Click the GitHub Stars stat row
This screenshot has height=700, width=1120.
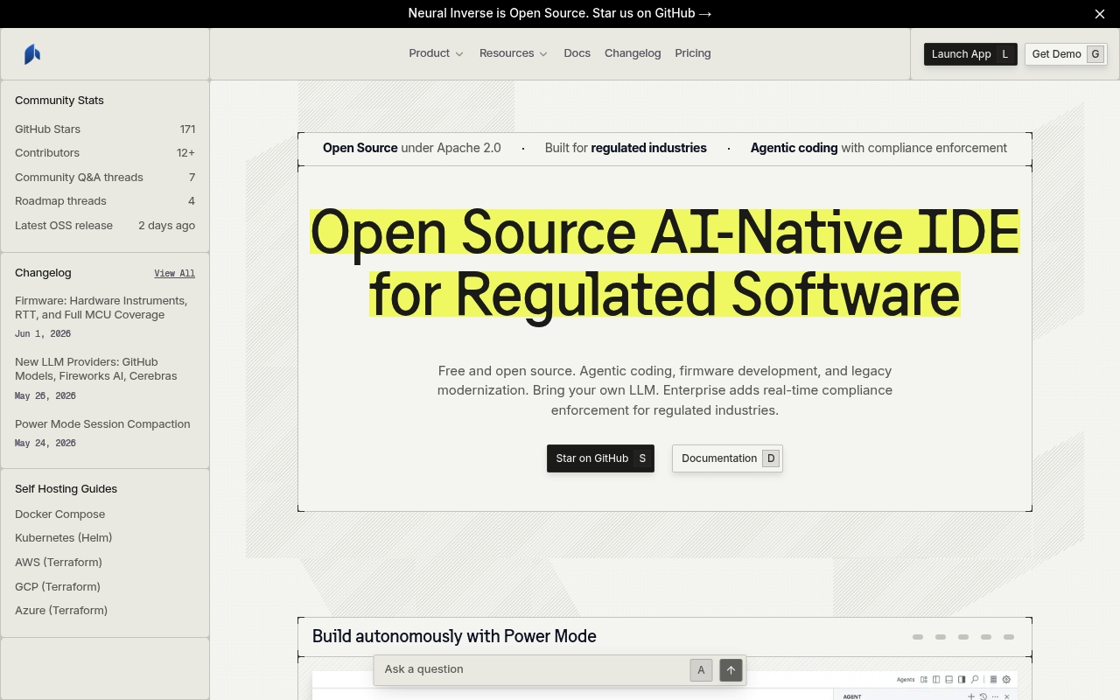pos(105,129)
